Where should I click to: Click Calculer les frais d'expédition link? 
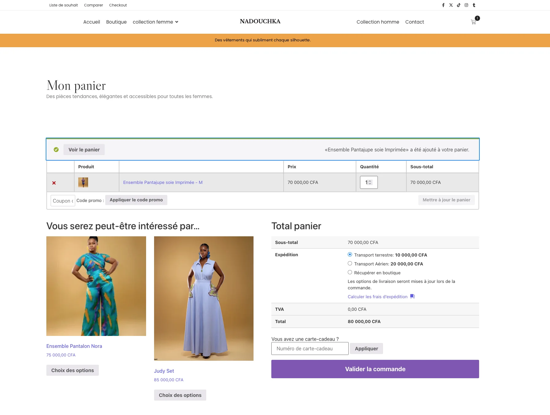(x=378, y=297)
